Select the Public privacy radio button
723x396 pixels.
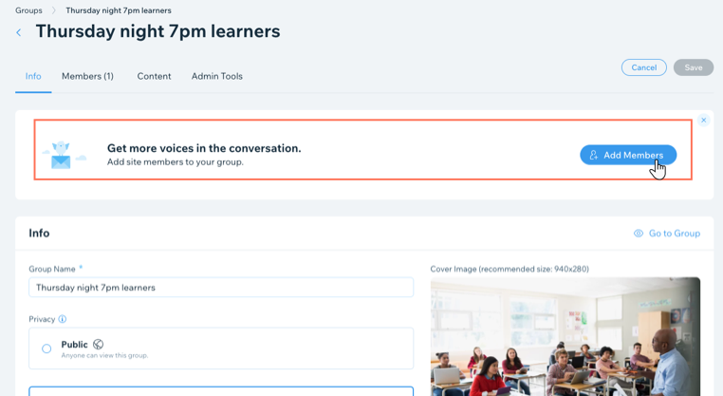pos(46,349)
